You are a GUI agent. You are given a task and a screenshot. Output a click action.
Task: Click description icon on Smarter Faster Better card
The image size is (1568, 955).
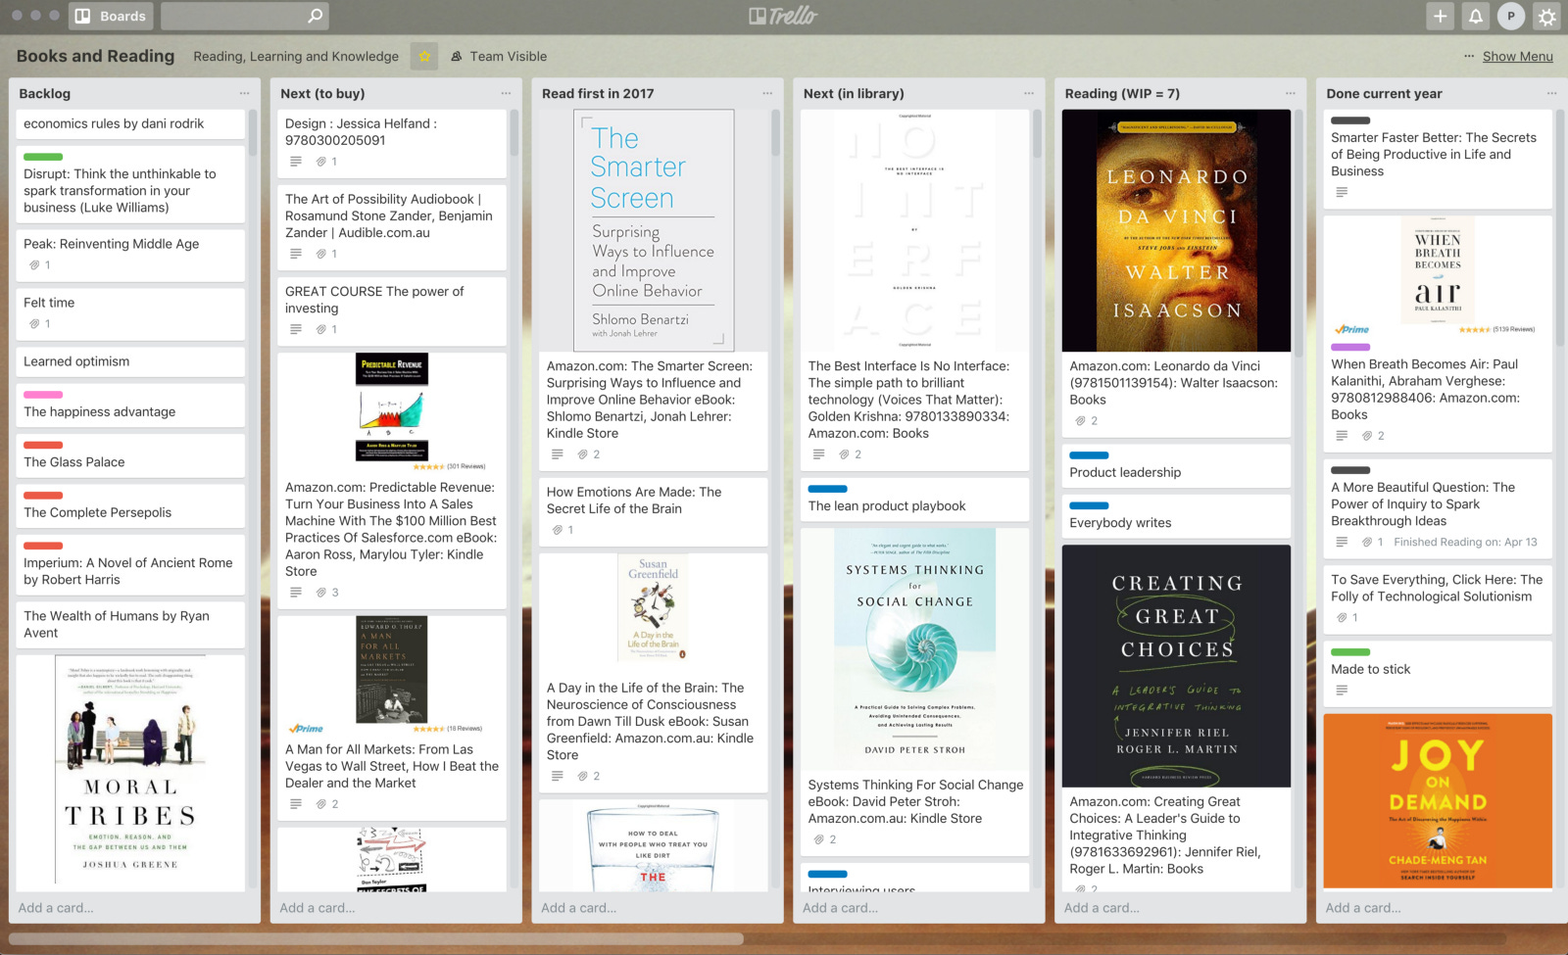click(1342, 192)
